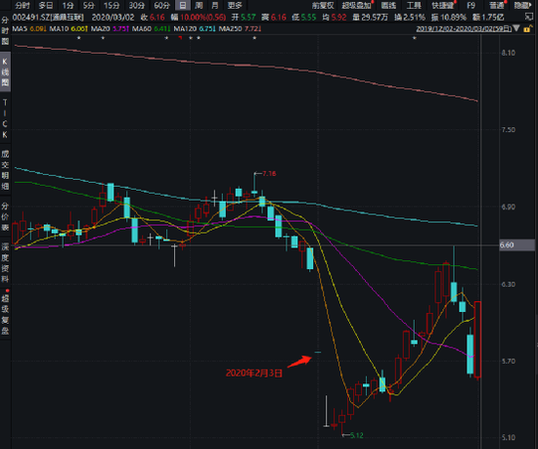This screenshot has width=538, height=449.
Task: Open the 超级复盘 sidebar panel
Action: (5, 315)
